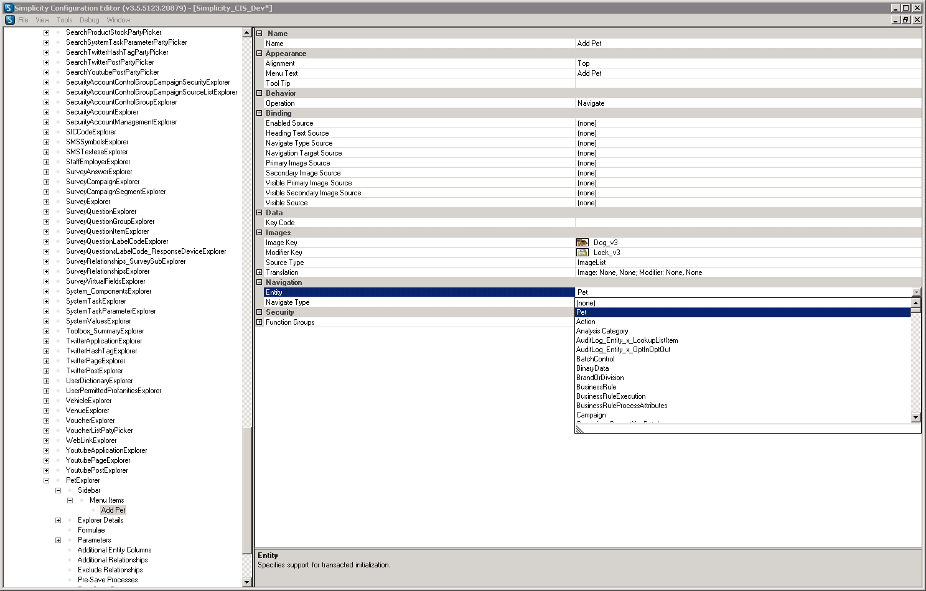Open the File menu

click(23, 20)
